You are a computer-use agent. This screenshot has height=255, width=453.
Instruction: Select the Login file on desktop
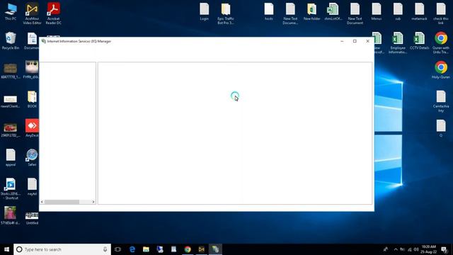(x=205, y=12)
